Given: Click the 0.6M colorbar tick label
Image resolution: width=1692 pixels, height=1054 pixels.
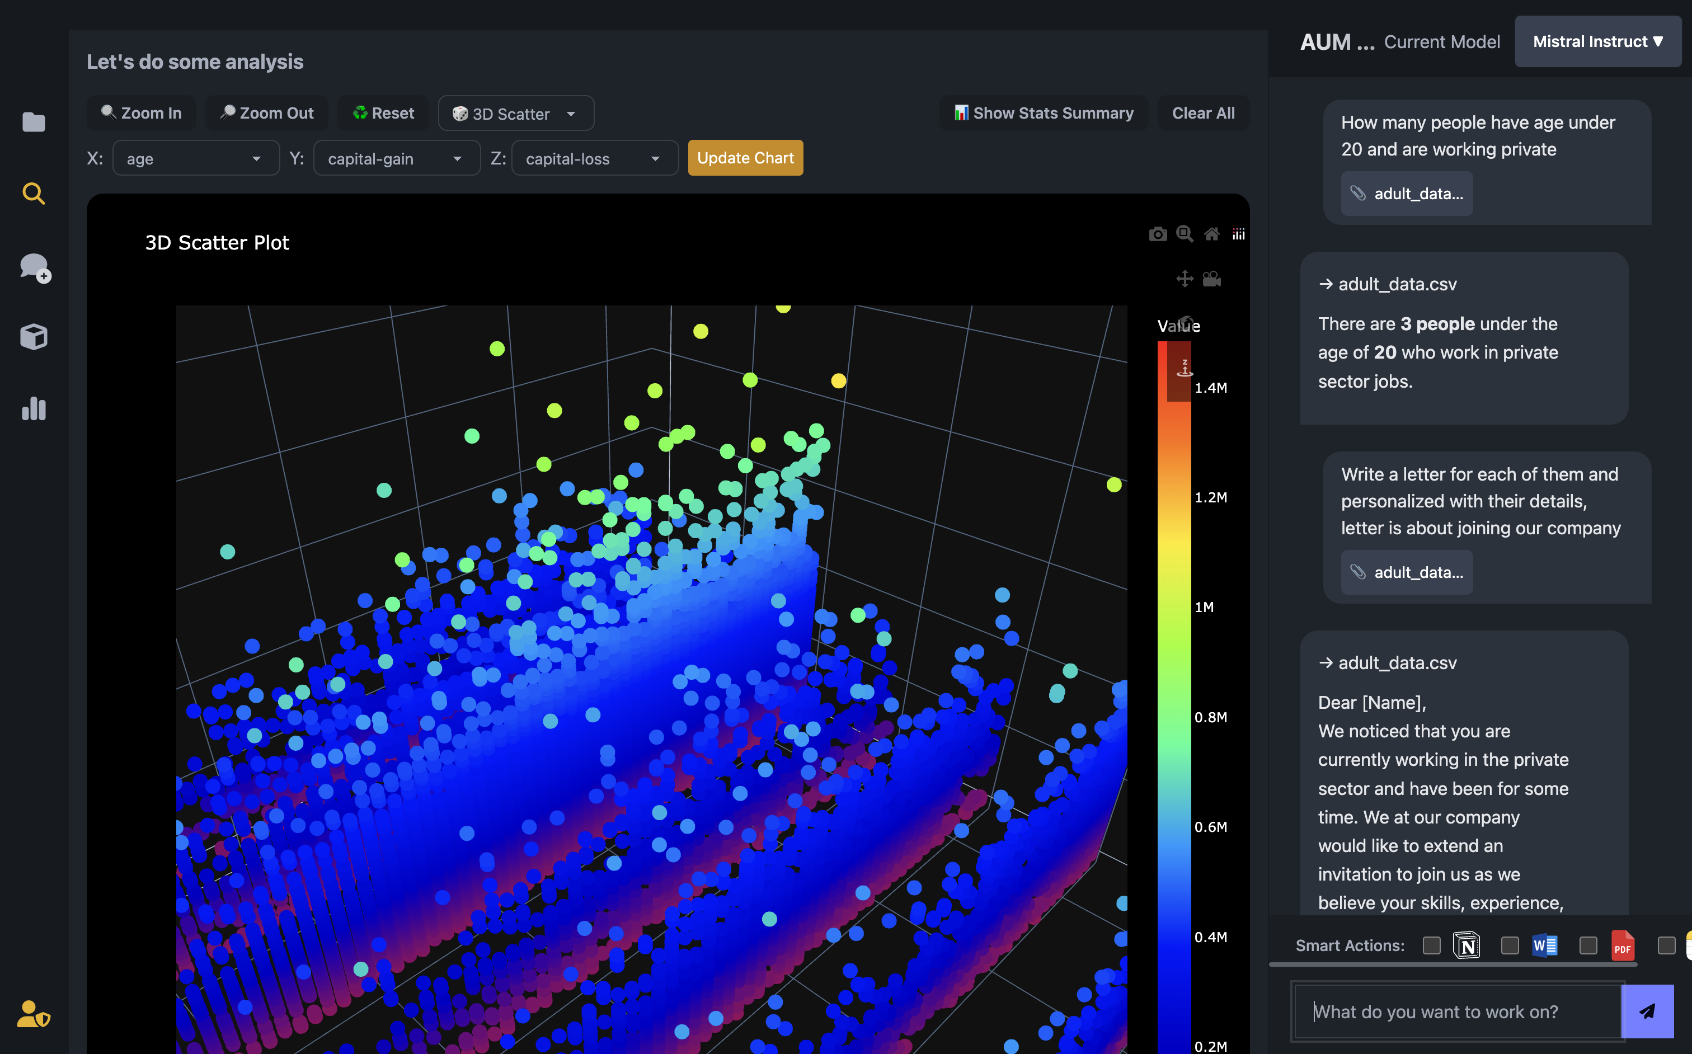Looking at the screenshot, I should pyautogui.click(x=1211, y=827).
